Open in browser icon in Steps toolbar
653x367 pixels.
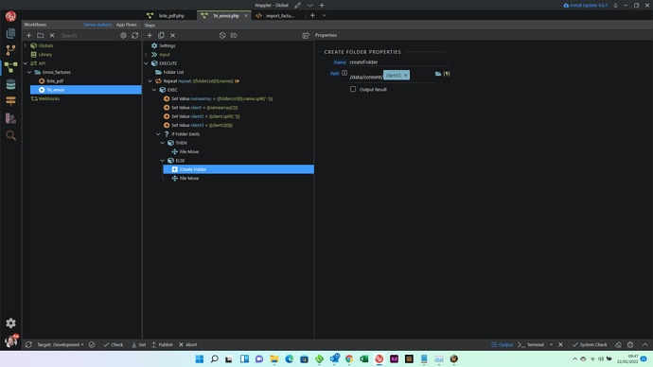coord(306,35)
